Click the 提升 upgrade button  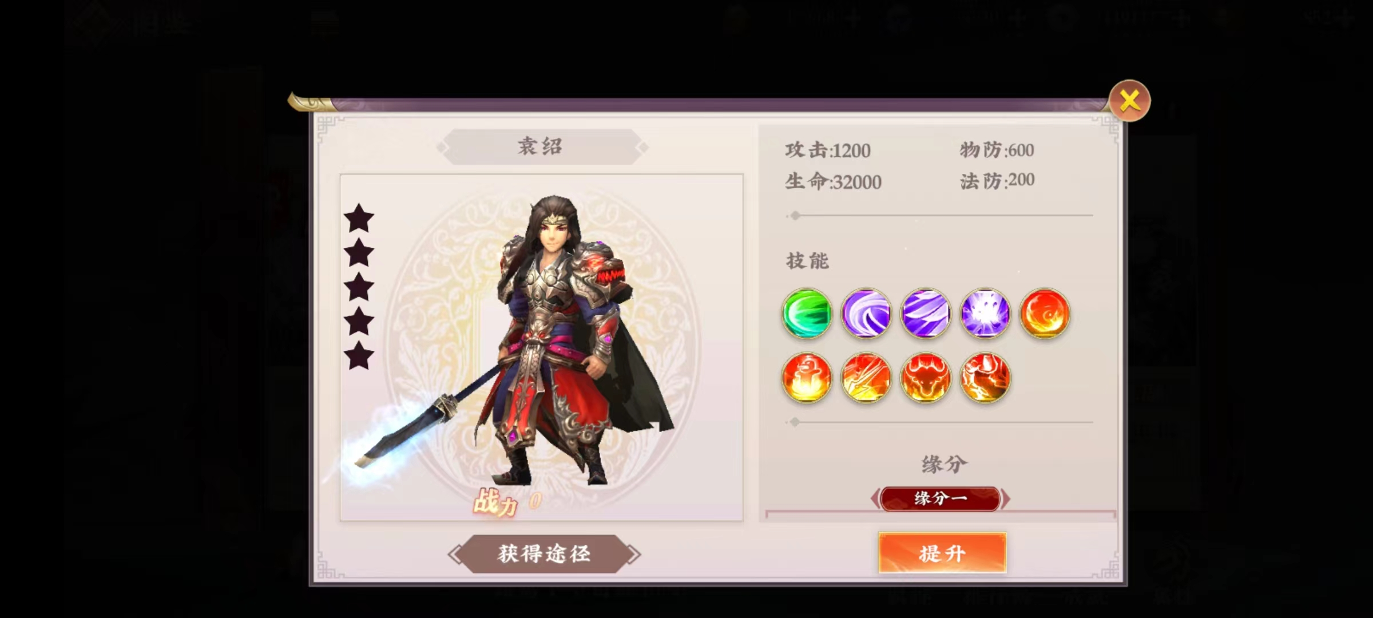pos(942,553)
